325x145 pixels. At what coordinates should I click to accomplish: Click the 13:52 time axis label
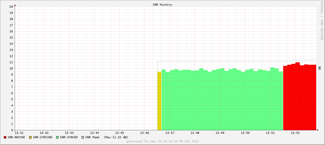click(295, 133)
